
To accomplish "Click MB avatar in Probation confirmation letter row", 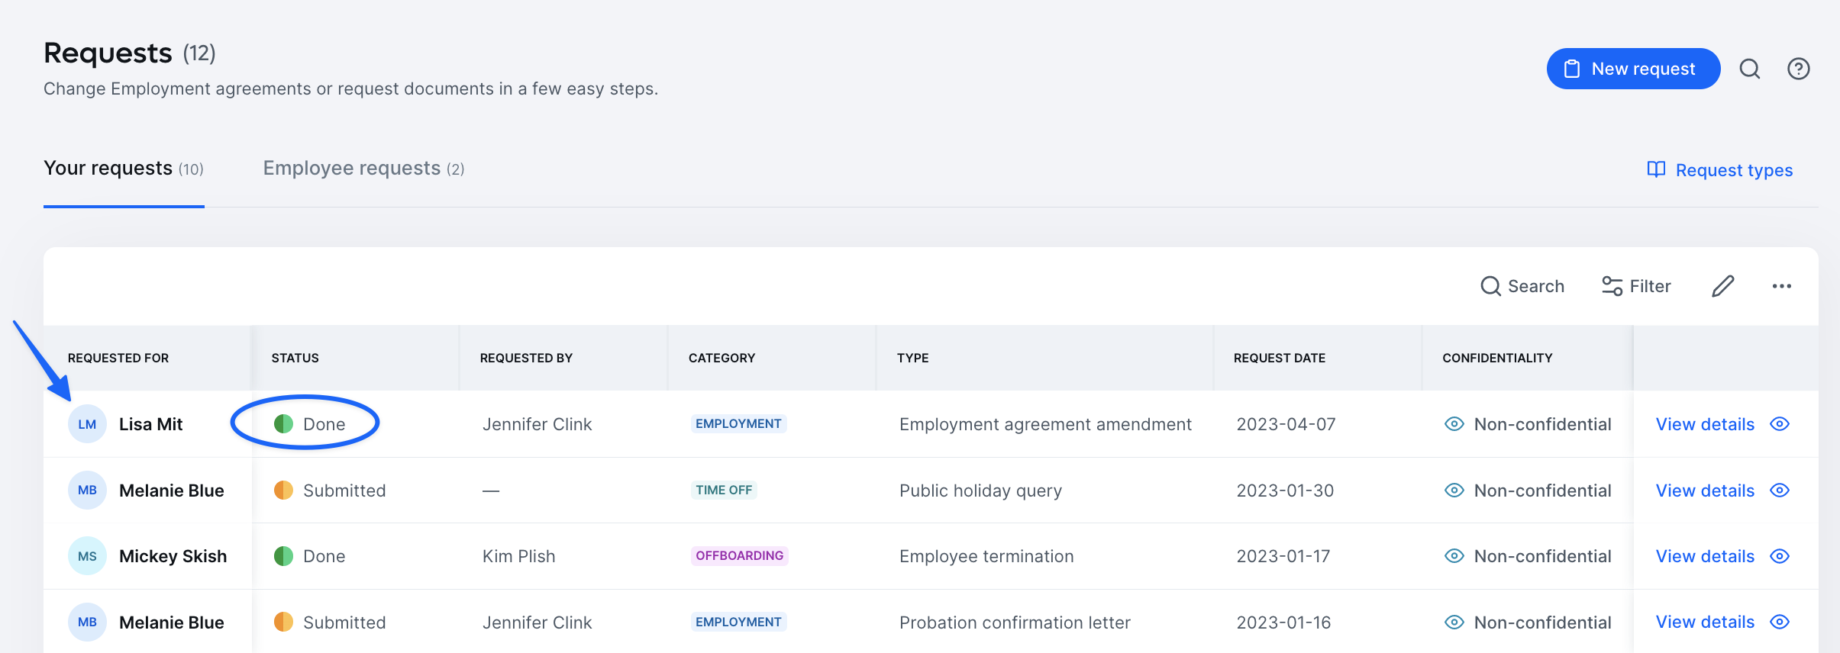I will tap(87, 622).
